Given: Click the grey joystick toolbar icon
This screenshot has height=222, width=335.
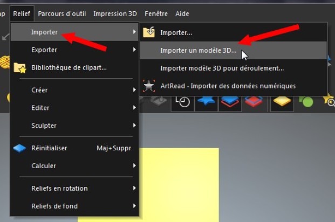Looking at the screenshot, I should [159, 101].
